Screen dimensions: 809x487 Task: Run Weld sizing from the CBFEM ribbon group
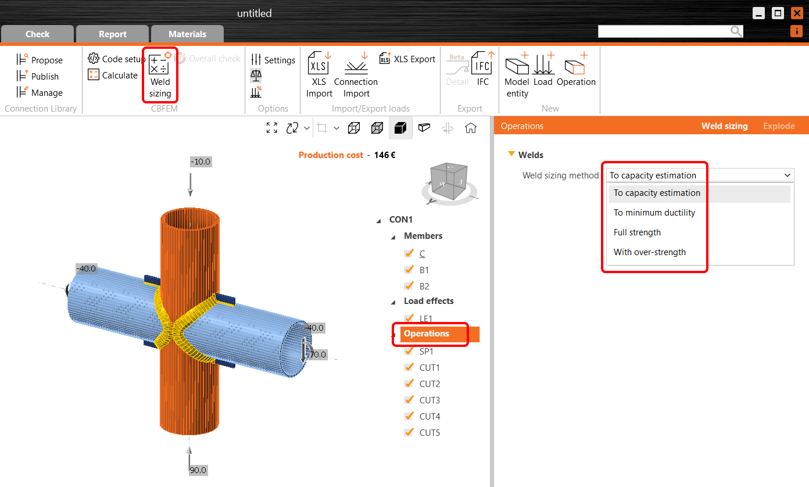tap(160, 76)
